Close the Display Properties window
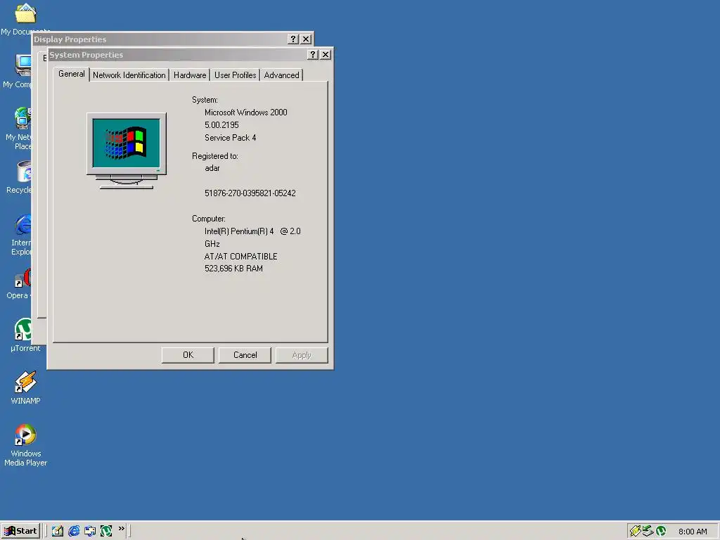Image resolution: width=720 pixels, height=540 pixels. 306,39
